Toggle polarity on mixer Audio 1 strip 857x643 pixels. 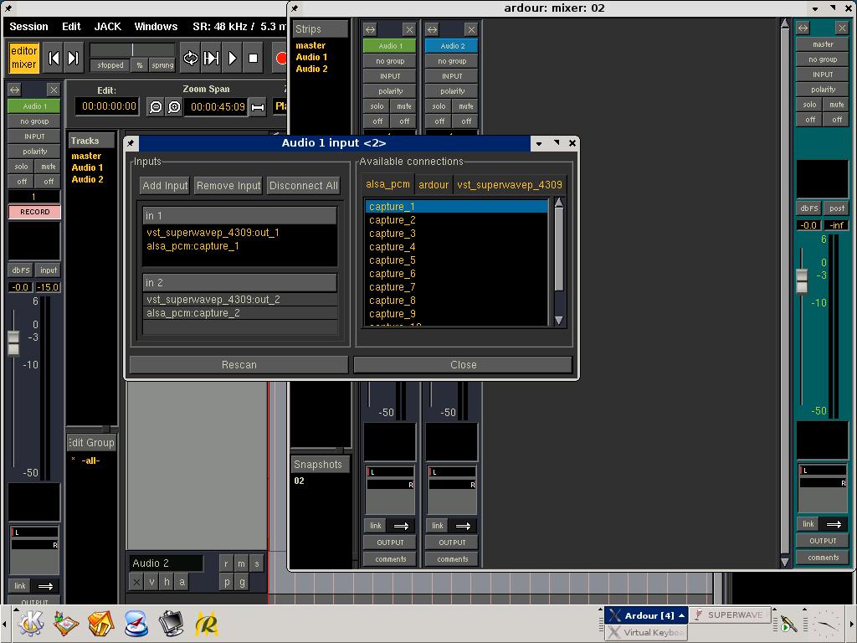click(390, 91)
